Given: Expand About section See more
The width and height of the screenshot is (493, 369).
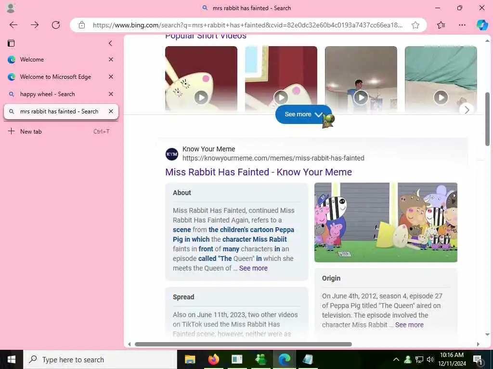Looking at the screenshot, I should [x=253, y=268].
